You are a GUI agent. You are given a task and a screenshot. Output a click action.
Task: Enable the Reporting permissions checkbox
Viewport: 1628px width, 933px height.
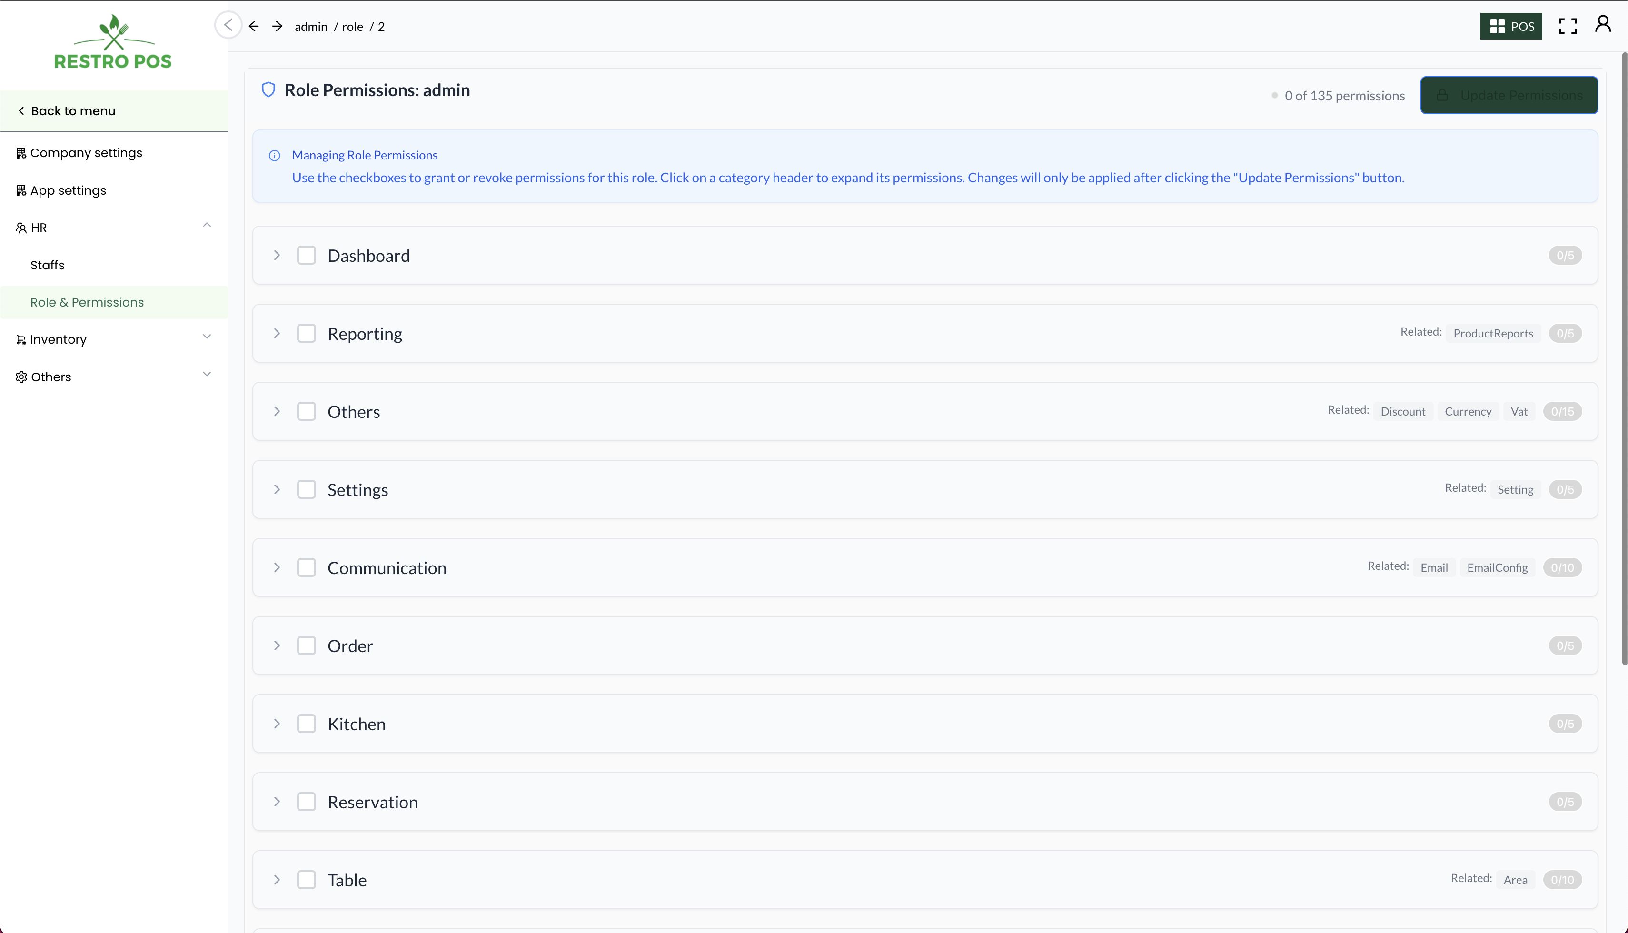point(306,333)
